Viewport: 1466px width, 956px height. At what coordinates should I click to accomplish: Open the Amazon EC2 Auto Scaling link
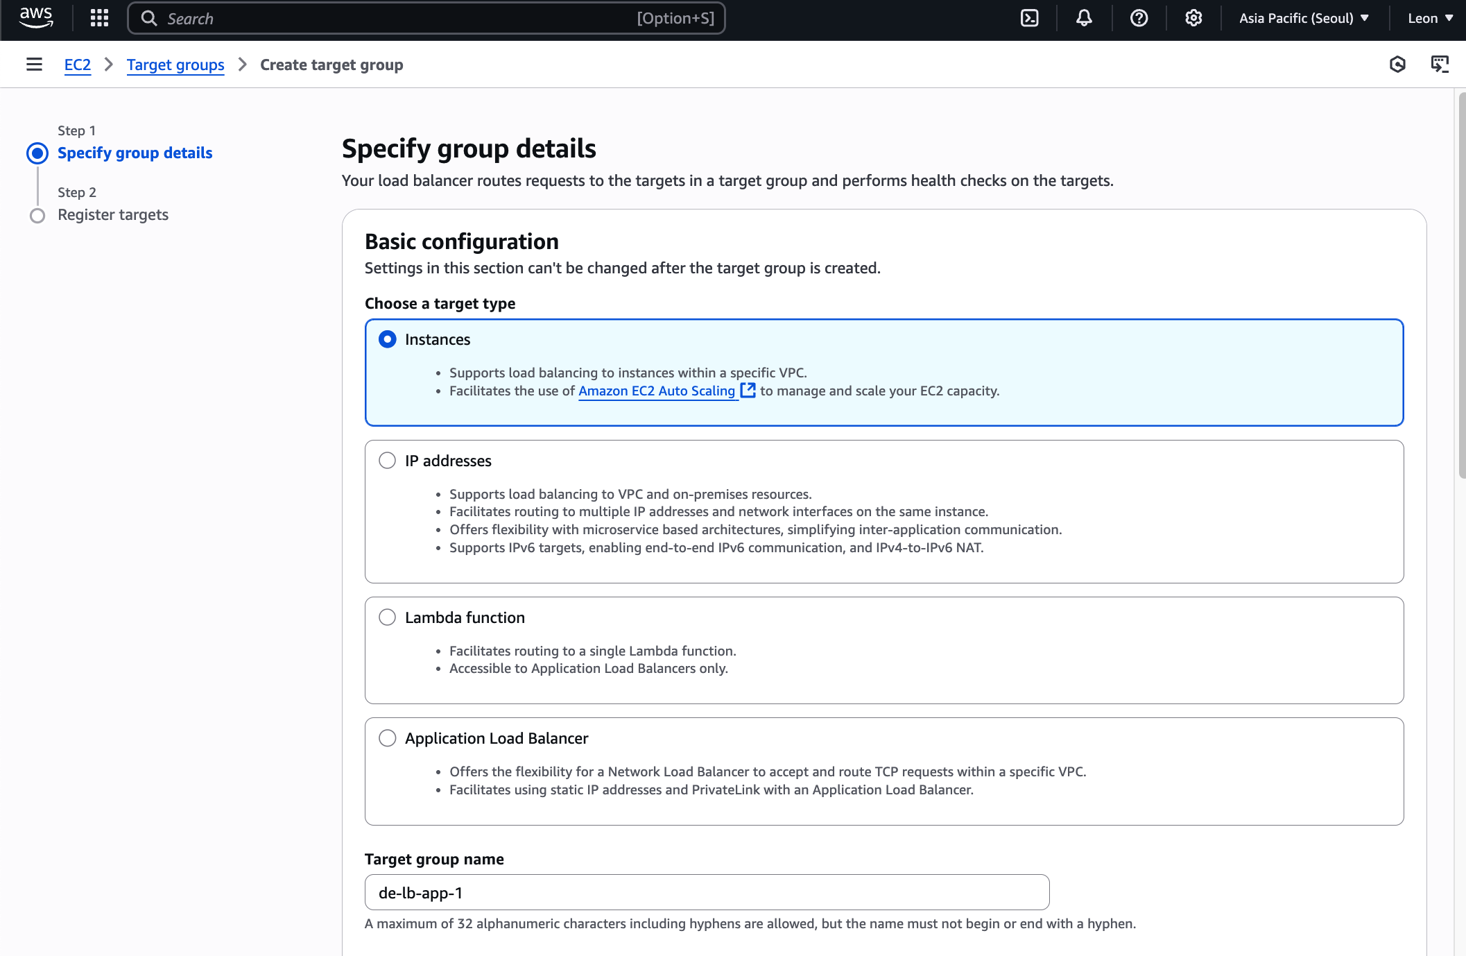[x=657, y=391]
